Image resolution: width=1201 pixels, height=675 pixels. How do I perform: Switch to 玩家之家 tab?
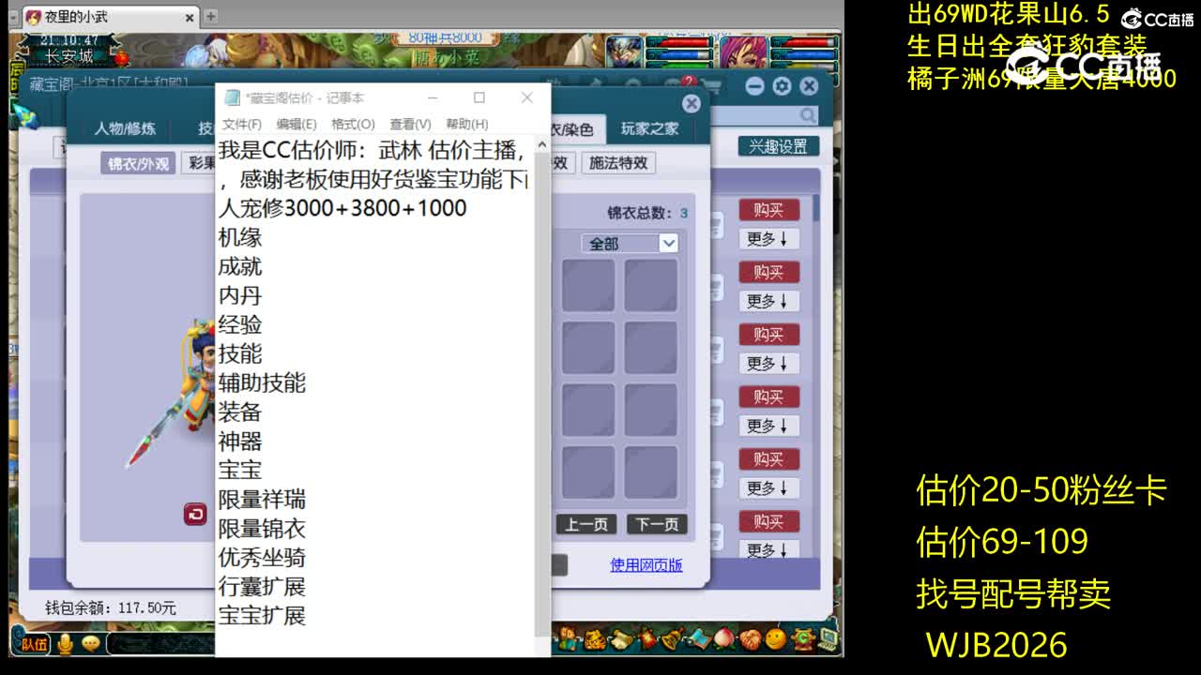[x=649, y=128]
